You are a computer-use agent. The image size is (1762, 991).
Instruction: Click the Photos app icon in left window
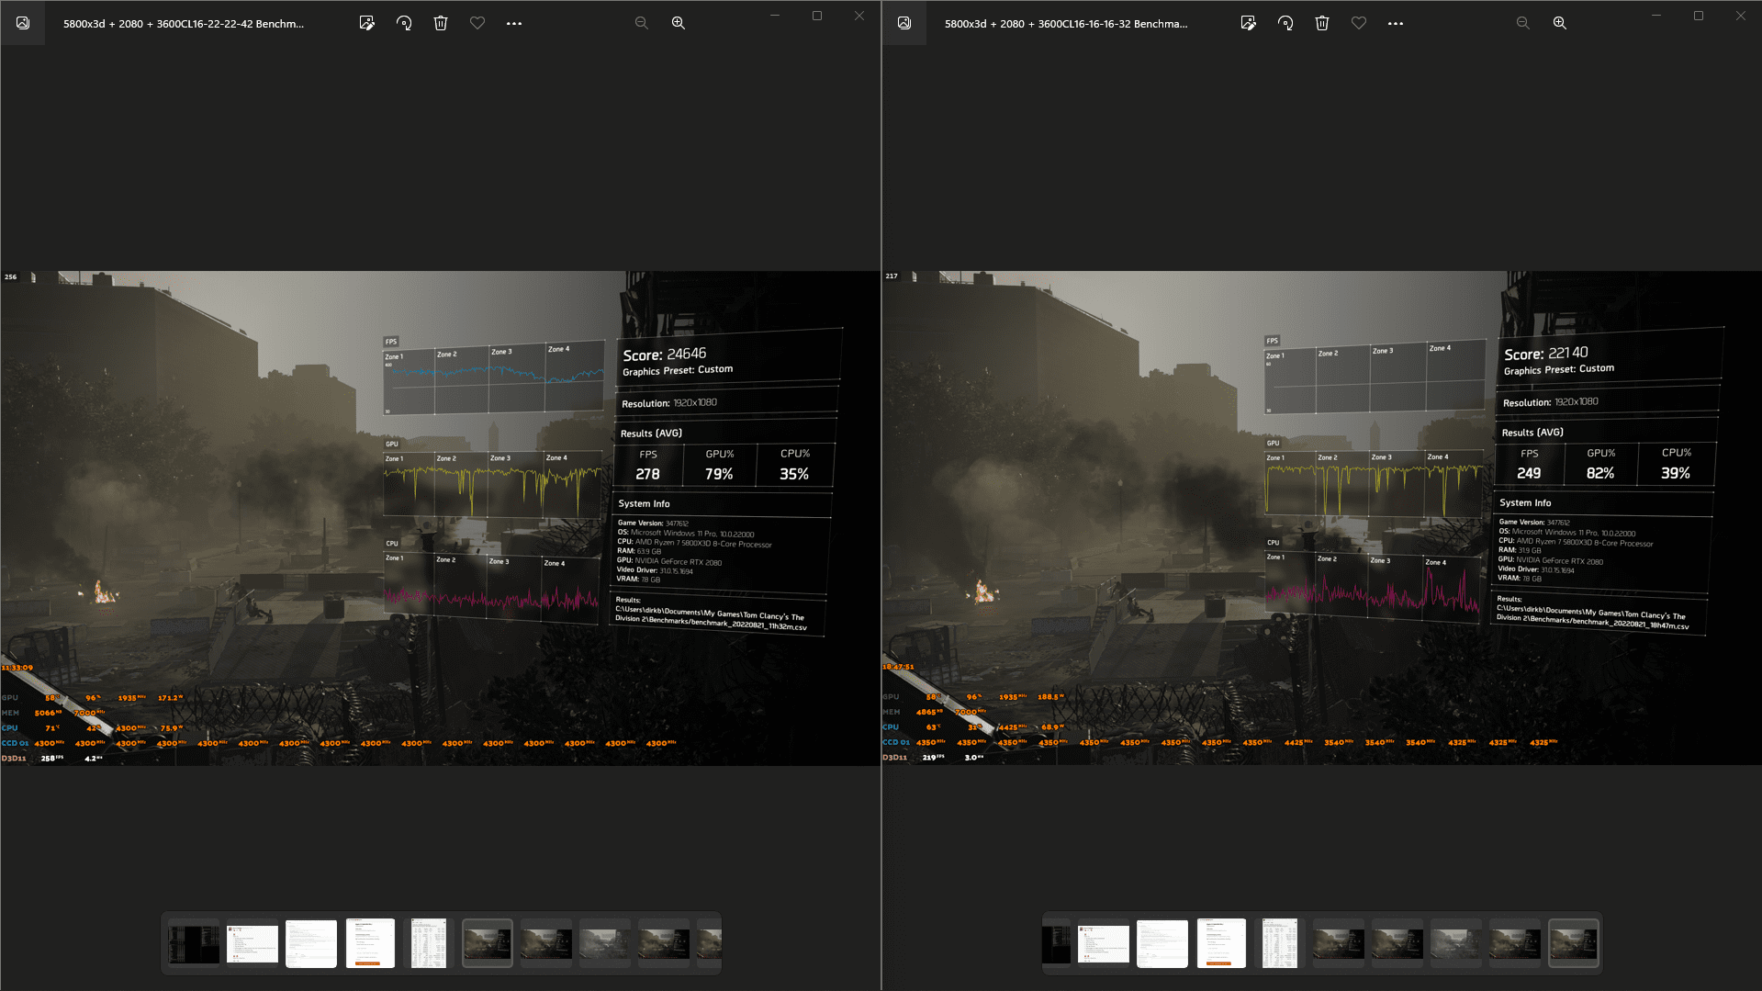click(x=23, y=23)
